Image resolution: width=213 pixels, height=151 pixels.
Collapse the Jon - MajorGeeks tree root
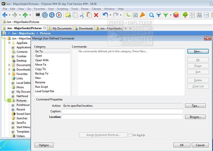[x=5, y=39]
